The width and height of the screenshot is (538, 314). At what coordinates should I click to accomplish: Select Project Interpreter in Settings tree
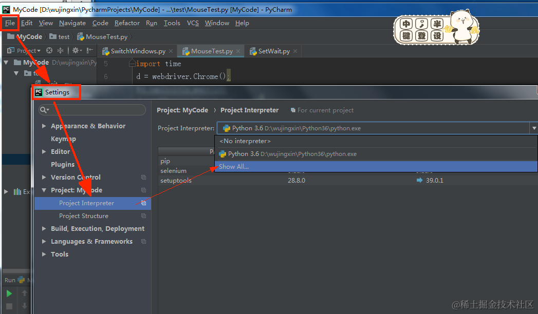(x=92, y=203)
